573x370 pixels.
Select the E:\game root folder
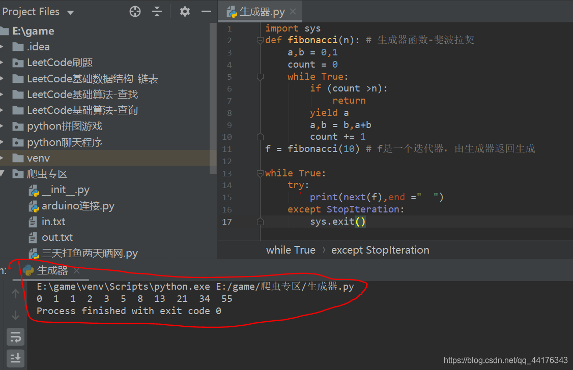click(33, 31)
